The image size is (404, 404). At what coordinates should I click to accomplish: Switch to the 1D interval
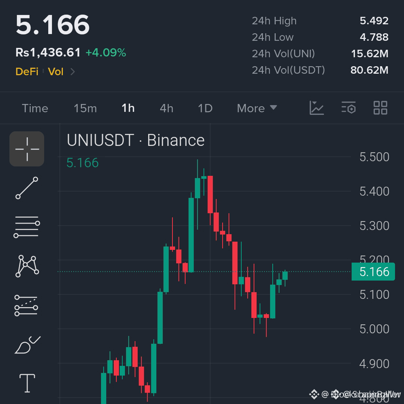[x=205, y=108]
